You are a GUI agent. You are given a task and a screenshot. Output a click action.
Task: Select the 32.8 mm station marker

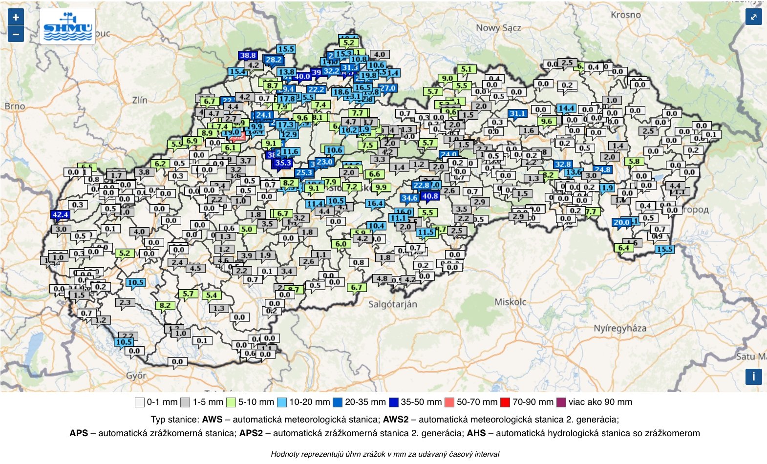(563, 164)
